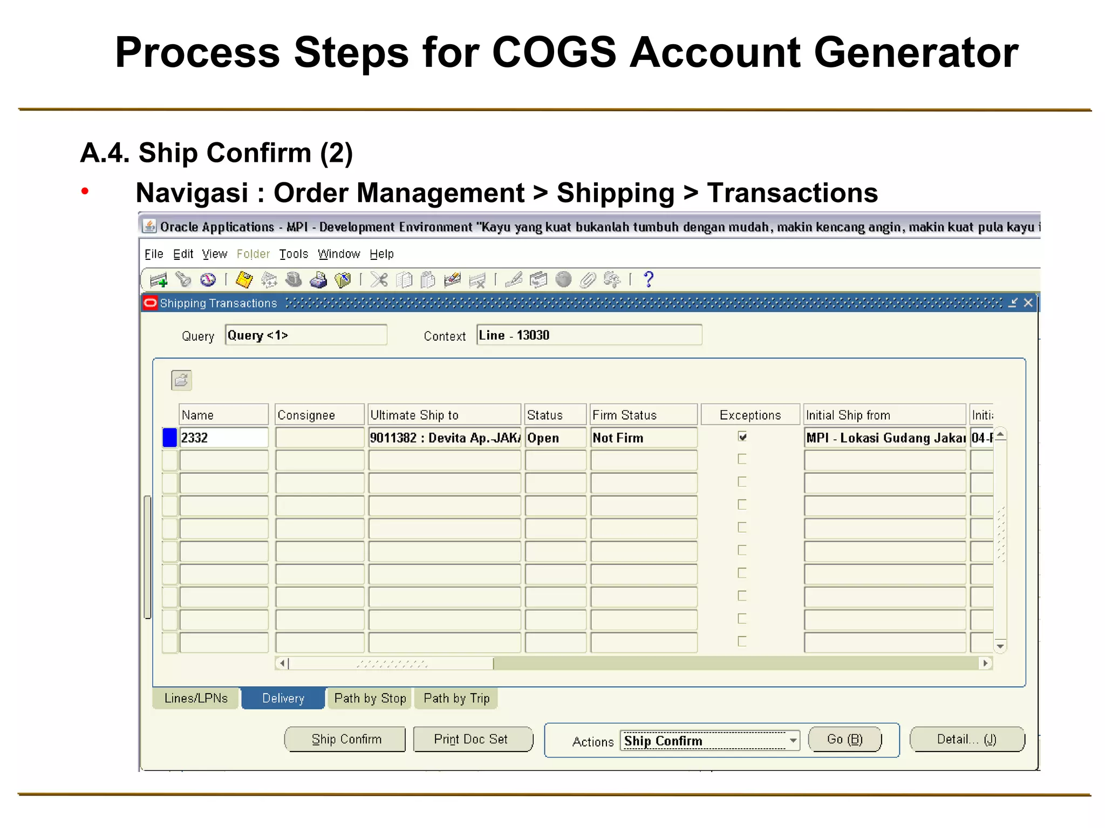Switch to the Path by Stop tab

pos(370,698)
